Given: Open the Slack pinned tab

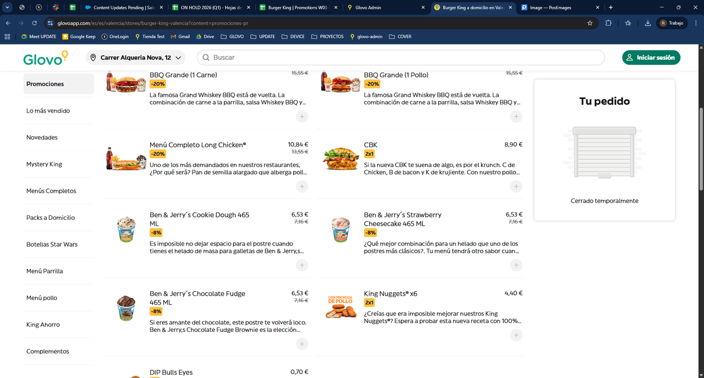Looking at the screenshot, I should pos(56,8).
